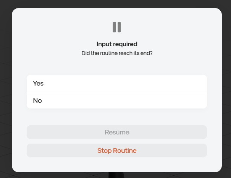Viewport: 231px width, 178px height.
Task: Click the routine end question text
Action: coord(117,53)
